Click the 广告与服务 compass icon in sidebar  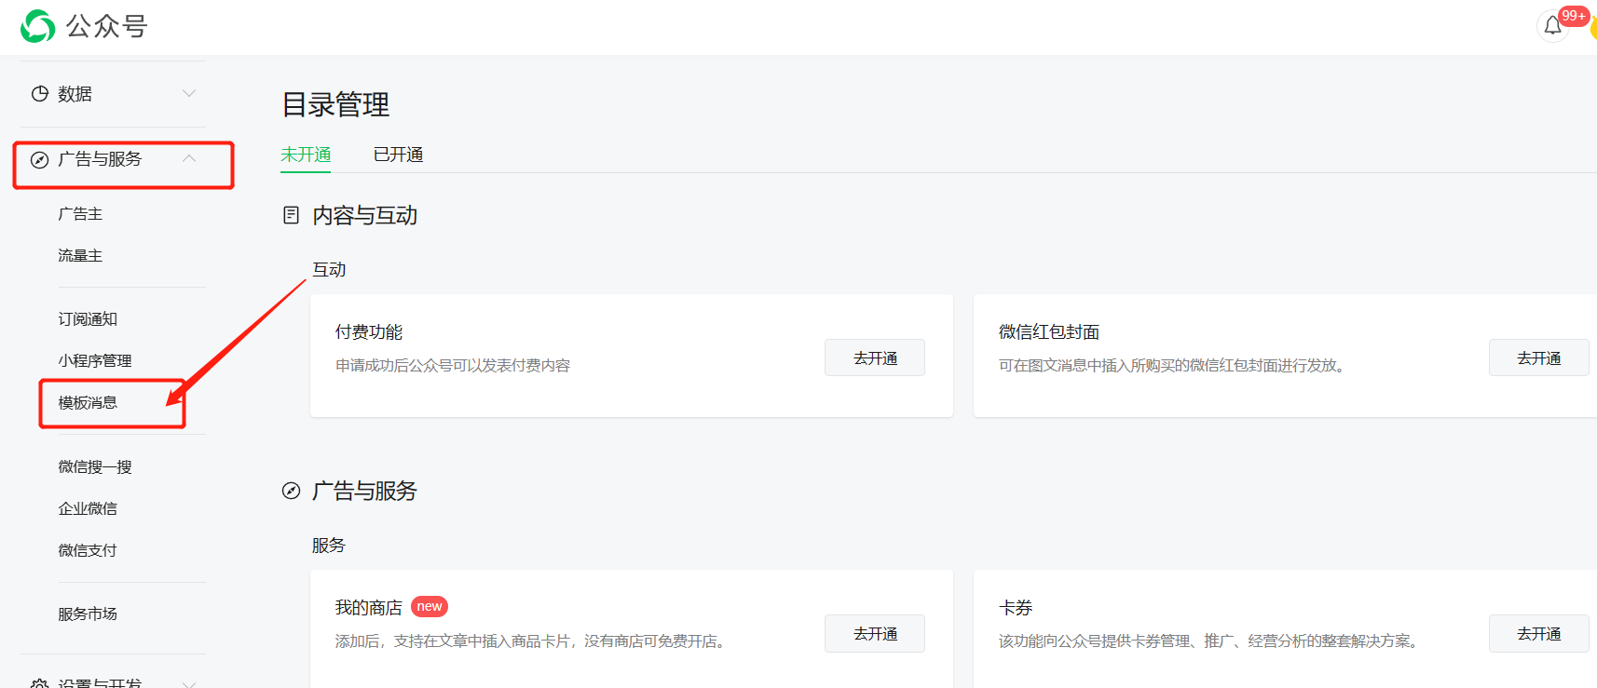click(x=39, y=160)
